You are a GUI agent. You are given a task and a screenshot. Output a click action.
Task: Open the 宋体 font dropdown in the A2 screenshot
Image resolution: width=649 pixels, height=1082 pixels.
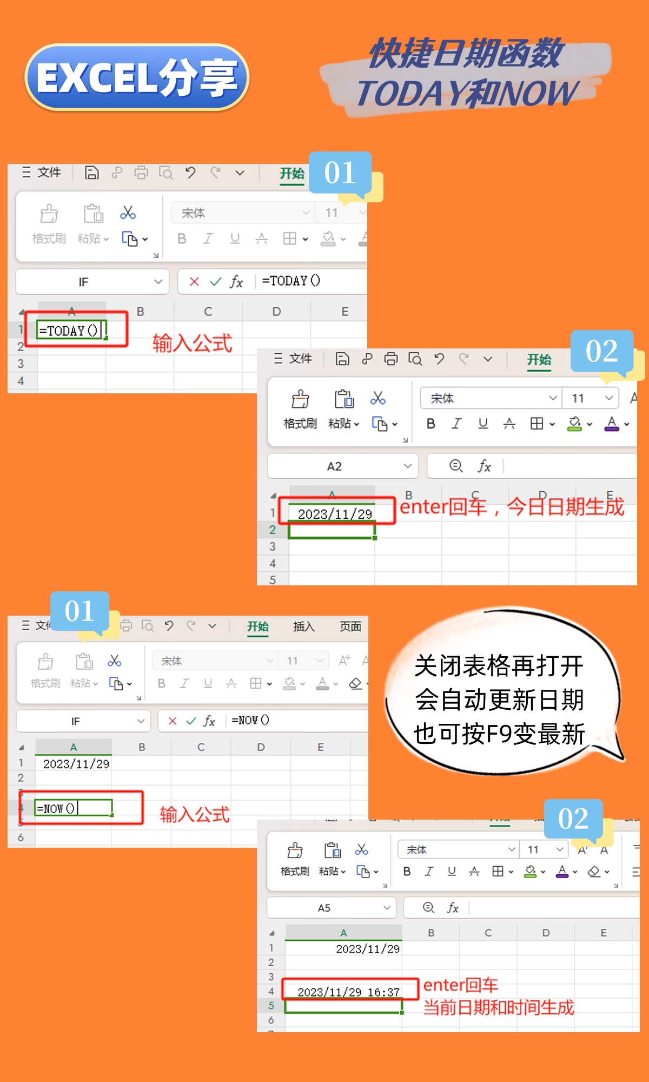coord(553,398)
